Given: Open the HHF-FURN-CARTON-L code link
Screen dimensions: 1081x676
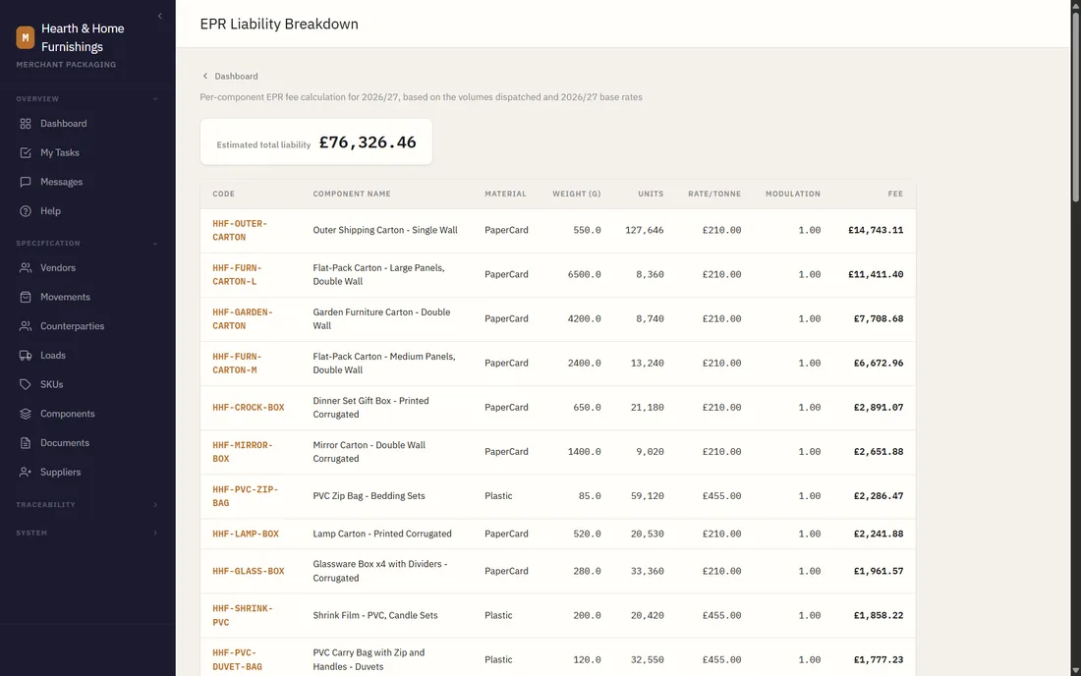Looking at the screenshot, I should (237, 274).
